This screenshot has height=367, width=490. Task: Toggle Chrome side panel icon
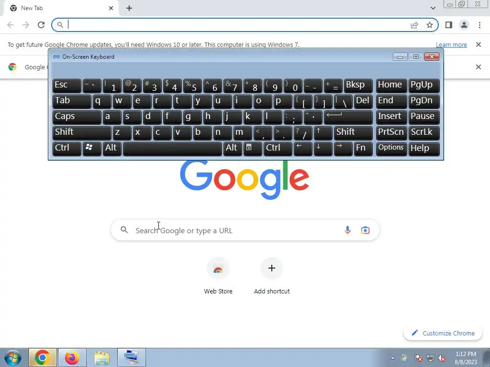point(449,25)
